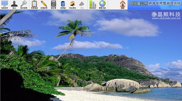
Task: Open 網頁消息 globe icon
Action: click(103, 5)
